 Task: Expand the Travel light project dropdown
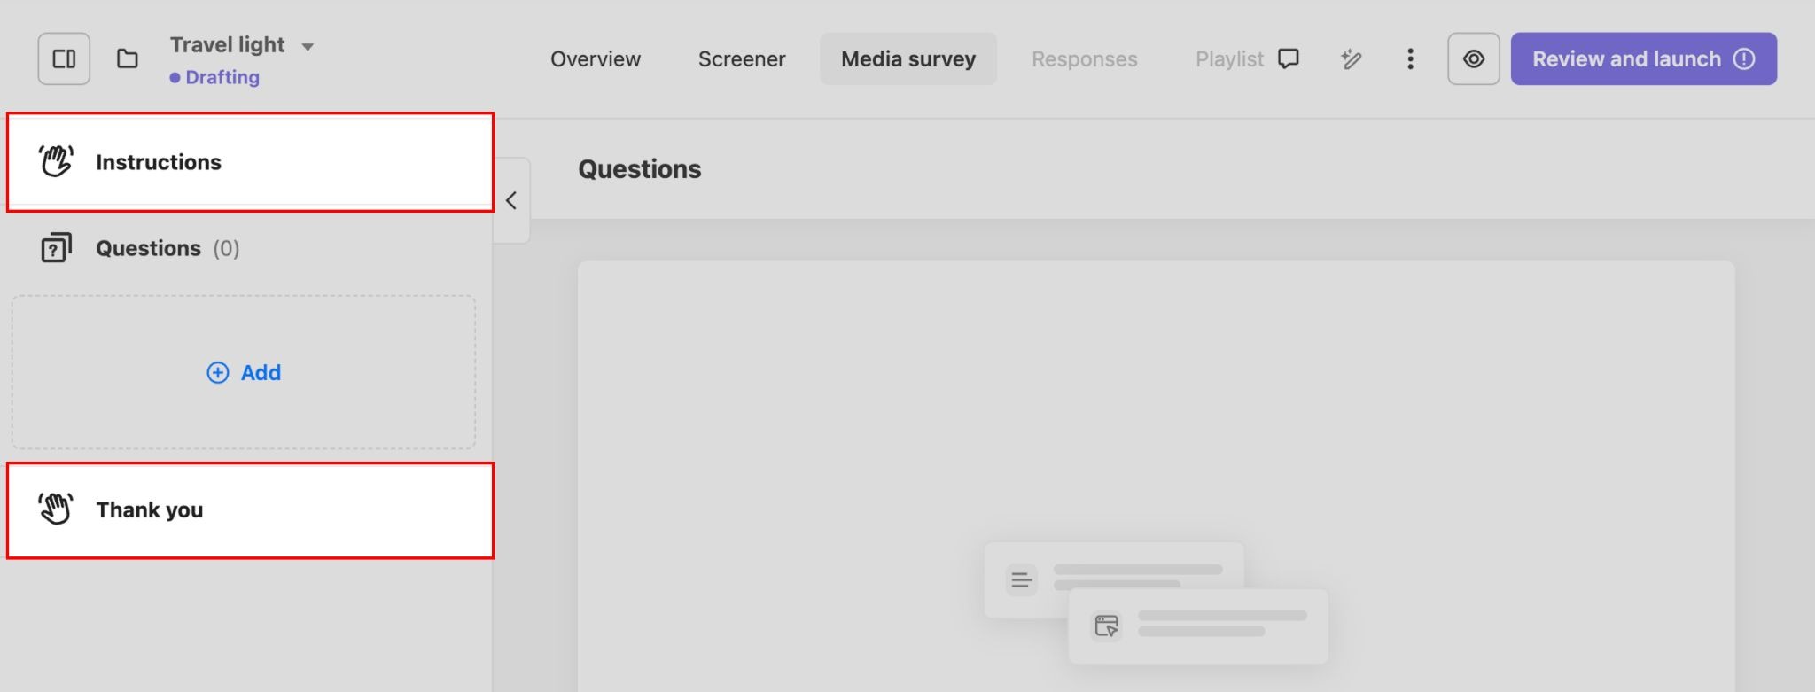pos(308,46)
